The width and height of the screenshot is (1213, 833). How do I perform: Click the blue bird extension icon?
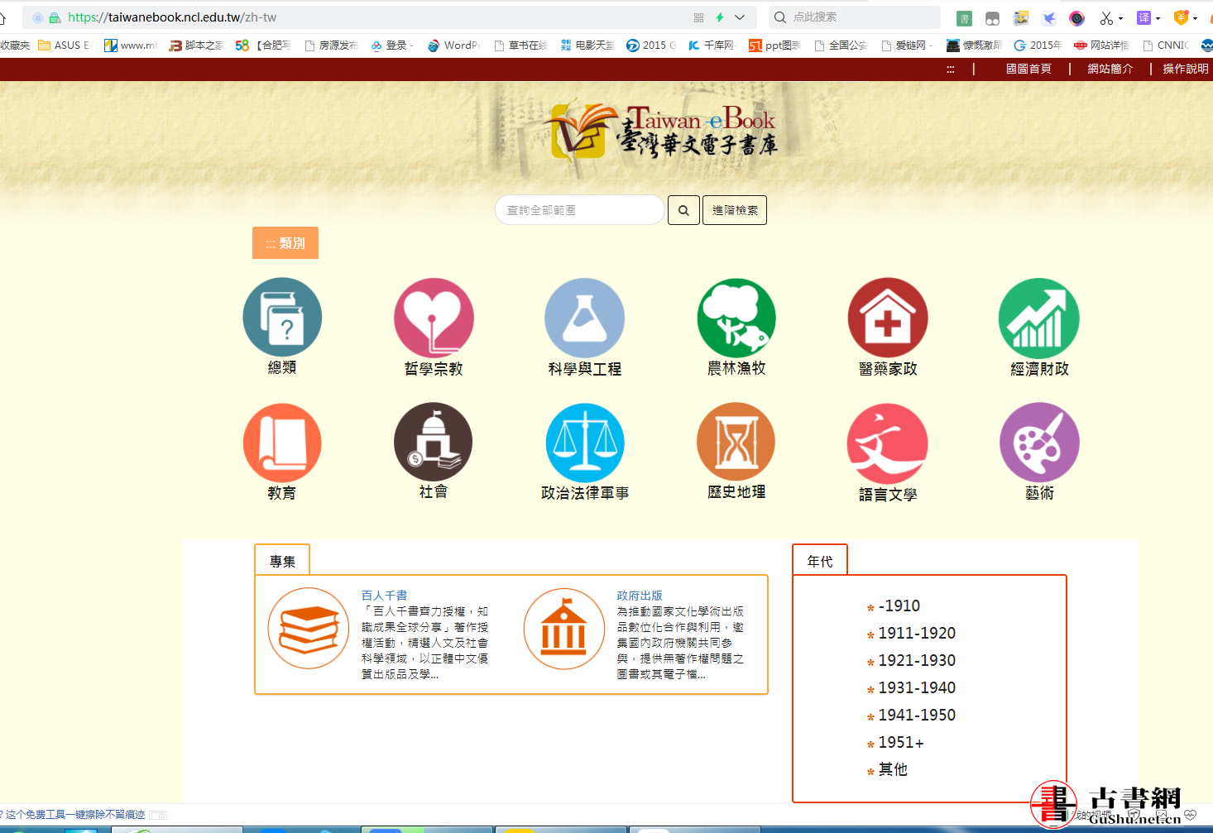1049,18
